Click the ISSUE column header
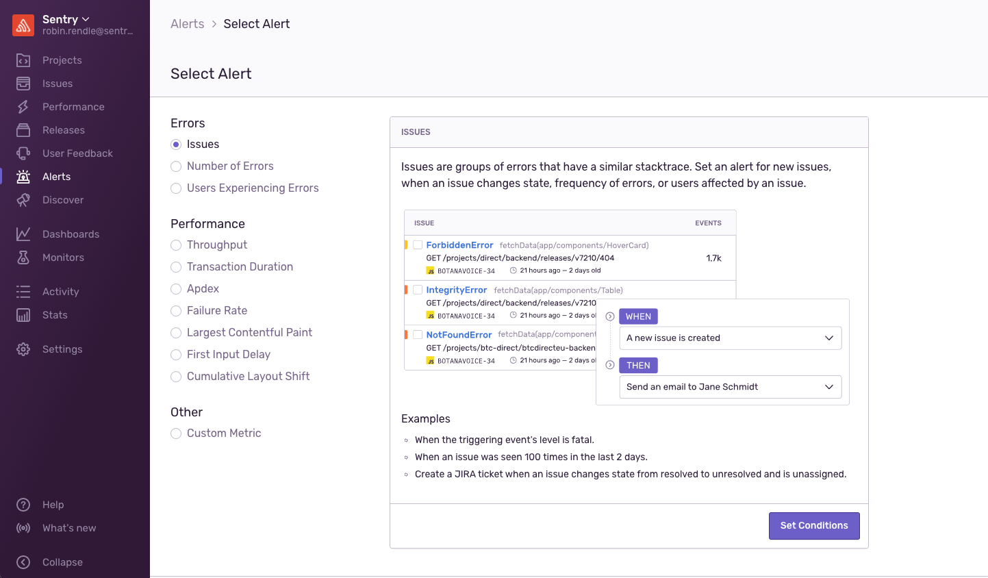The height and width of the screenshot is (578, 988). 424,223
